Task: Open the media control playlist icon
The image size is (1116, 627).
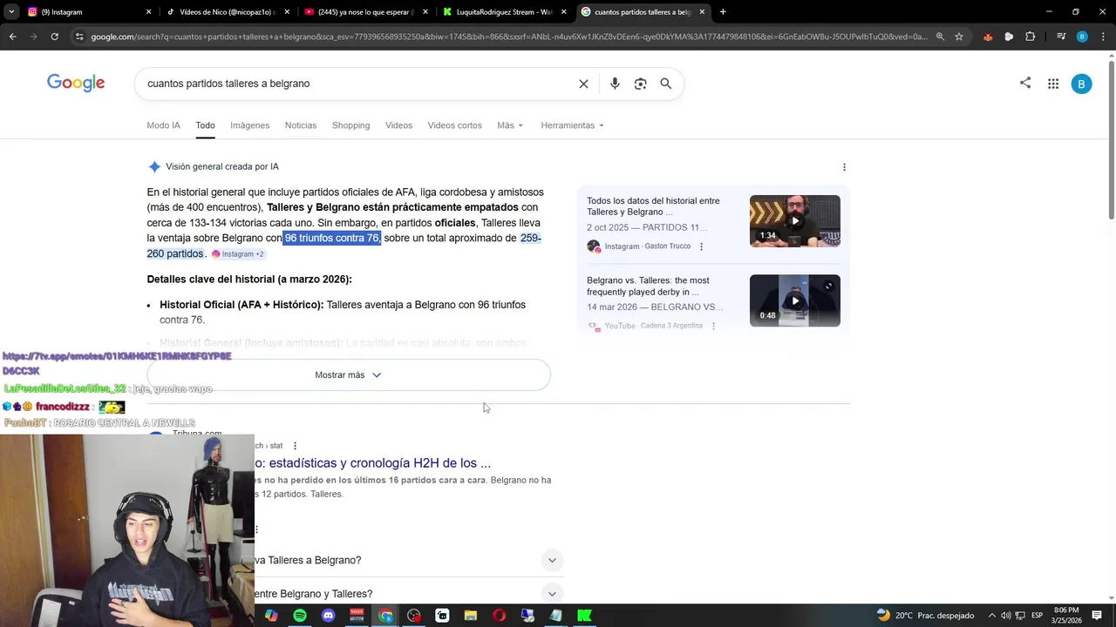Action: [x=1061, y=37]
